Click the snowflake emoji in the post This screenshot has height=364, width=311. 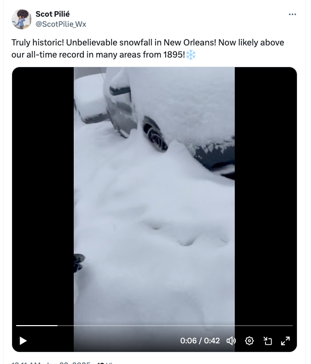click(191, 55)
